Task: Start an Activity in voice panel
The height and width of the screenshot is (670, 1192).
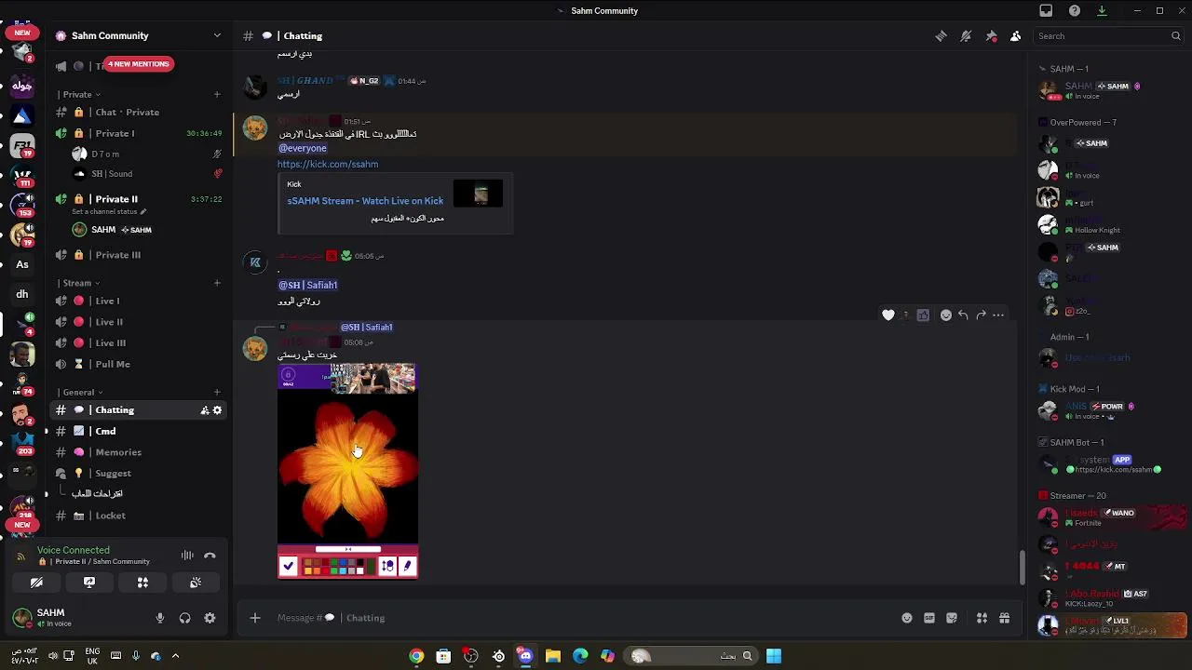Action: pos(142,583)
